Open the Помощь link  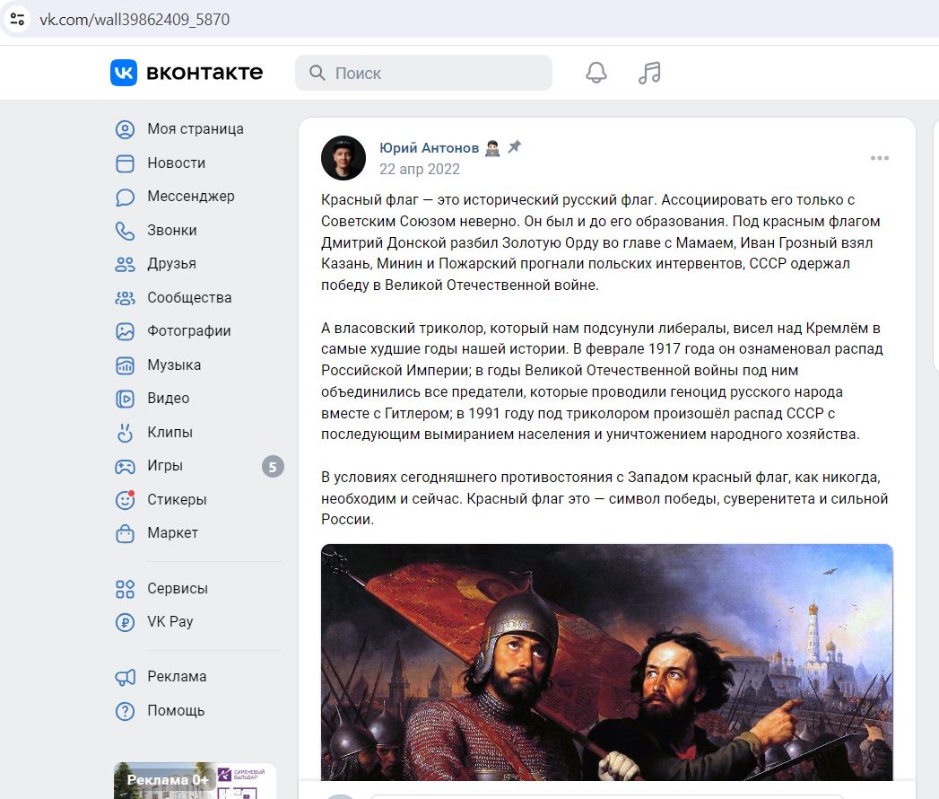176,710
